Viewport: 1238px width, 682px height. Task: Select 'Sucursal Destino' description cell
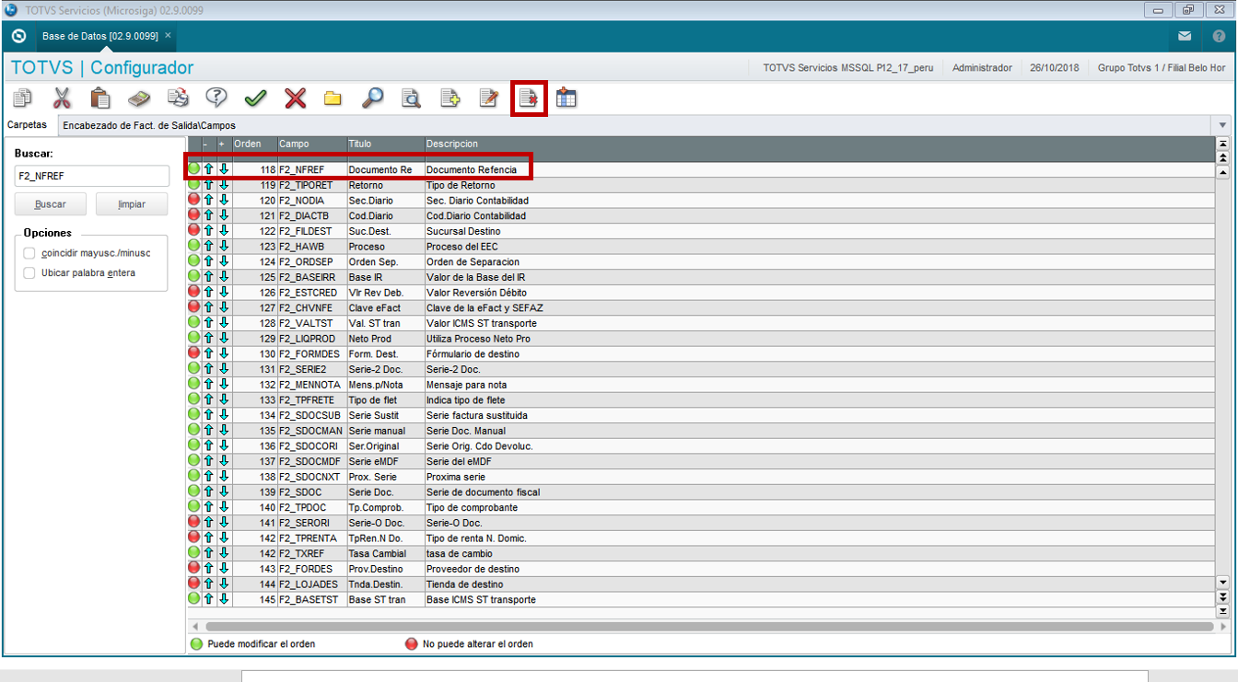tap(820, 231)
